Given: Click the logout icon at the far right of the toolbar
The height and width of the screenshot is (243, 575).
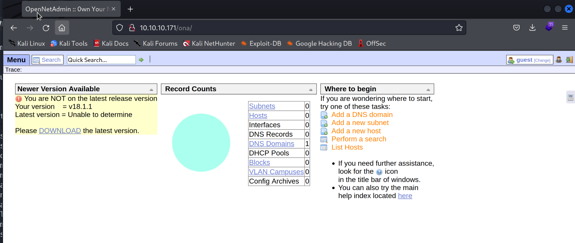Looking at the screenshot, I should 569,60.
